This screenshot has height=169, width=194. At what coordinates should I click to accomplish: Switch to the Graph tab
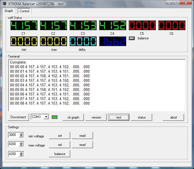pyautogui.click(x=9, y=11)
